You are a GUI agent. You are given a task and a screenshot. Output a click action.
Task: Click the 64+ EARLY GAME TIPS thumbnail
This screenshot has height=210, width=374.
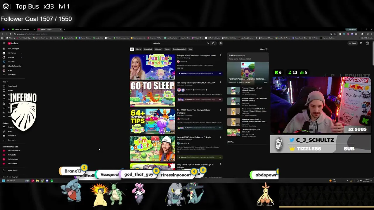[x=152, y=121]
